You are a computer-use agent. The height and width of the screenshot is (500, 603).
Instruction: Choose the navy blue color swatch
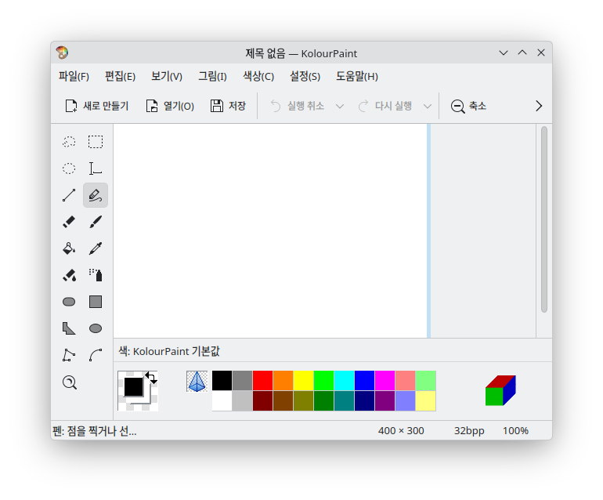365,401
